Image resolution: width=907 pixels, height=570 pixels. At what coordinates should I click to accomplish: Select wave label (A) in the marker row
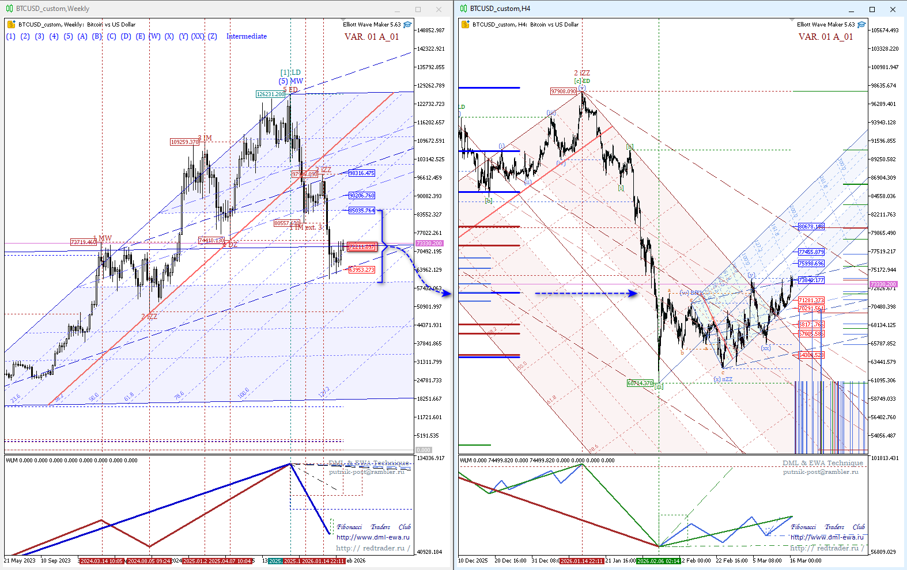click(x=82, y=36)
